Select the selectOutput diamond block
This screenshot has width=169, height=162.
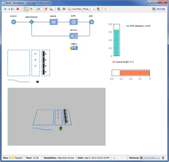(31, 22)
